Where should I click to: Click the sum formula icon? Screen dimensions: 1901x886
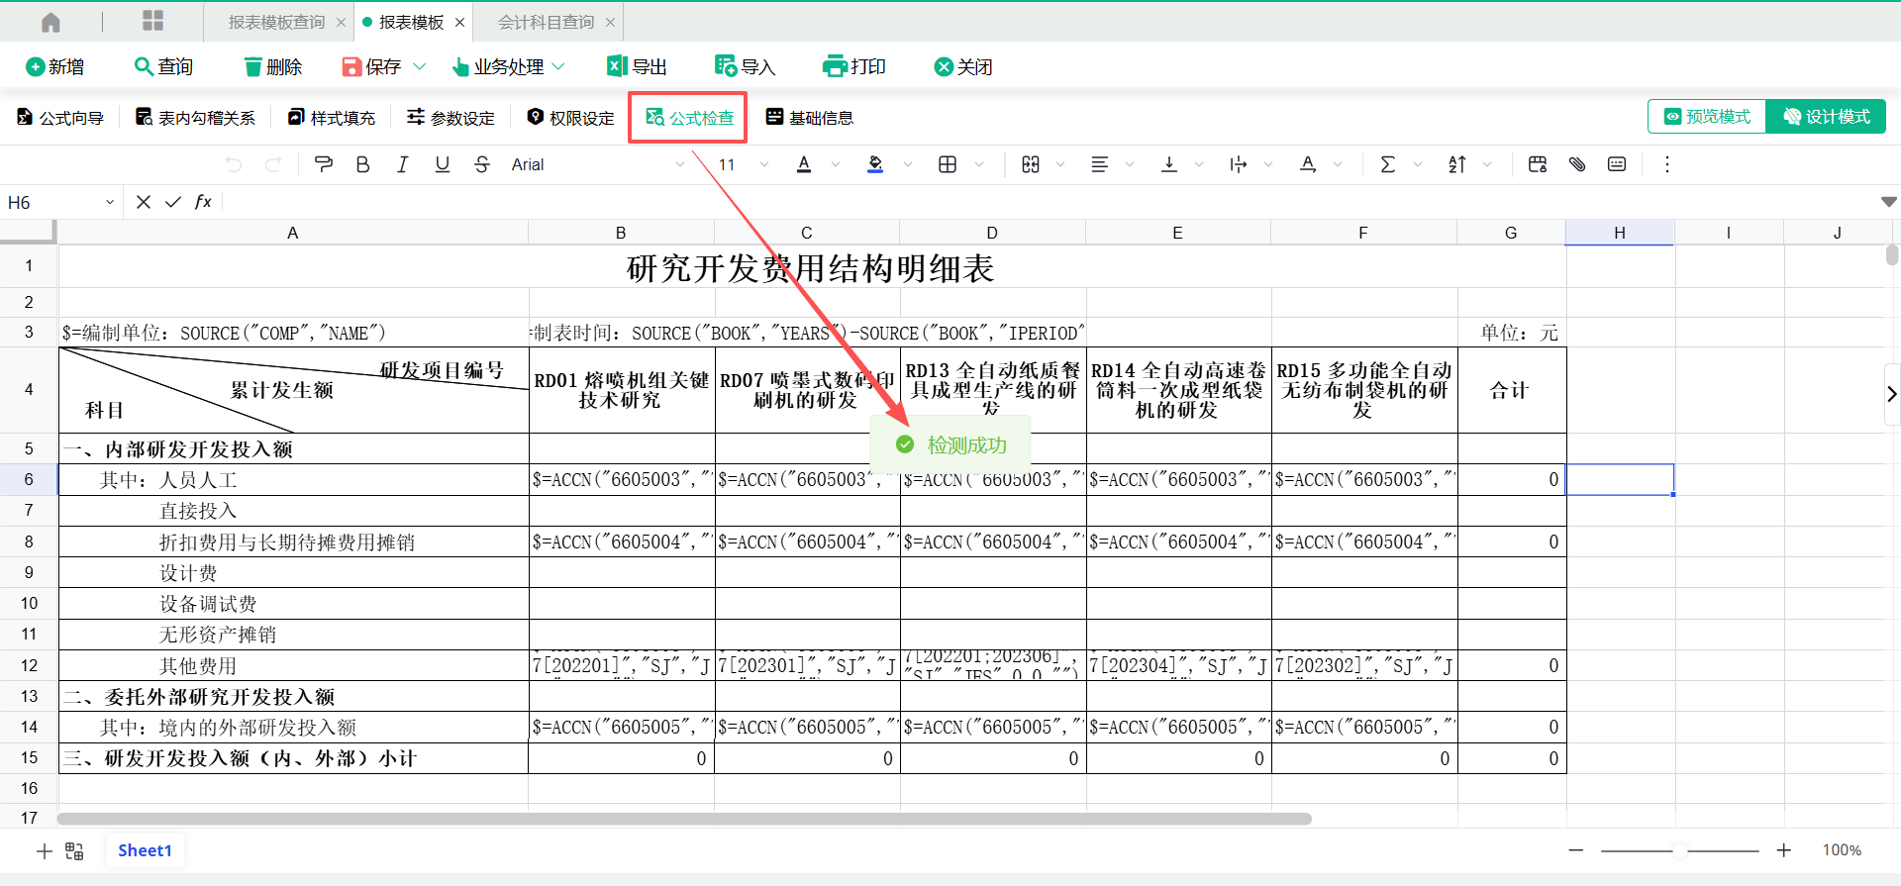click(x=1387, y=164)
